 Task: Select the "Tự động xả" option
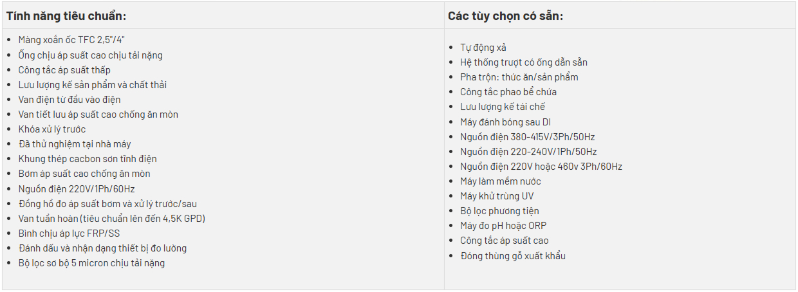pos(487,48)
